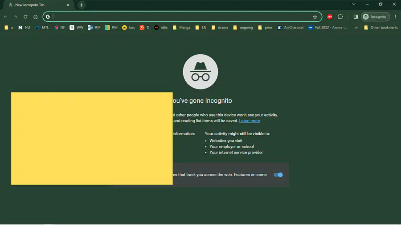Toggle the block third-party cookies switch
Viewport: 401px width, 225px height.
click(278, 175)
